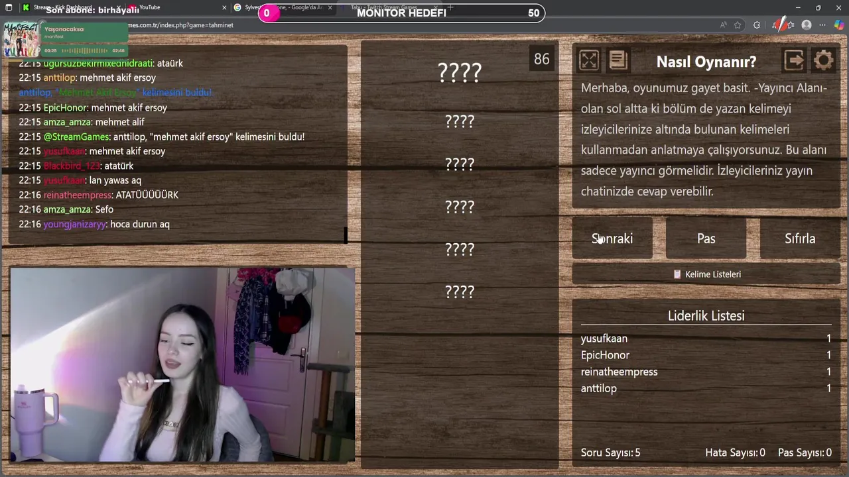Image resolution: width=849 pixels, height=477 pixels.
Task: Click chat message 'ATATÜÜÜÜÜRK'
Action: 147,195
